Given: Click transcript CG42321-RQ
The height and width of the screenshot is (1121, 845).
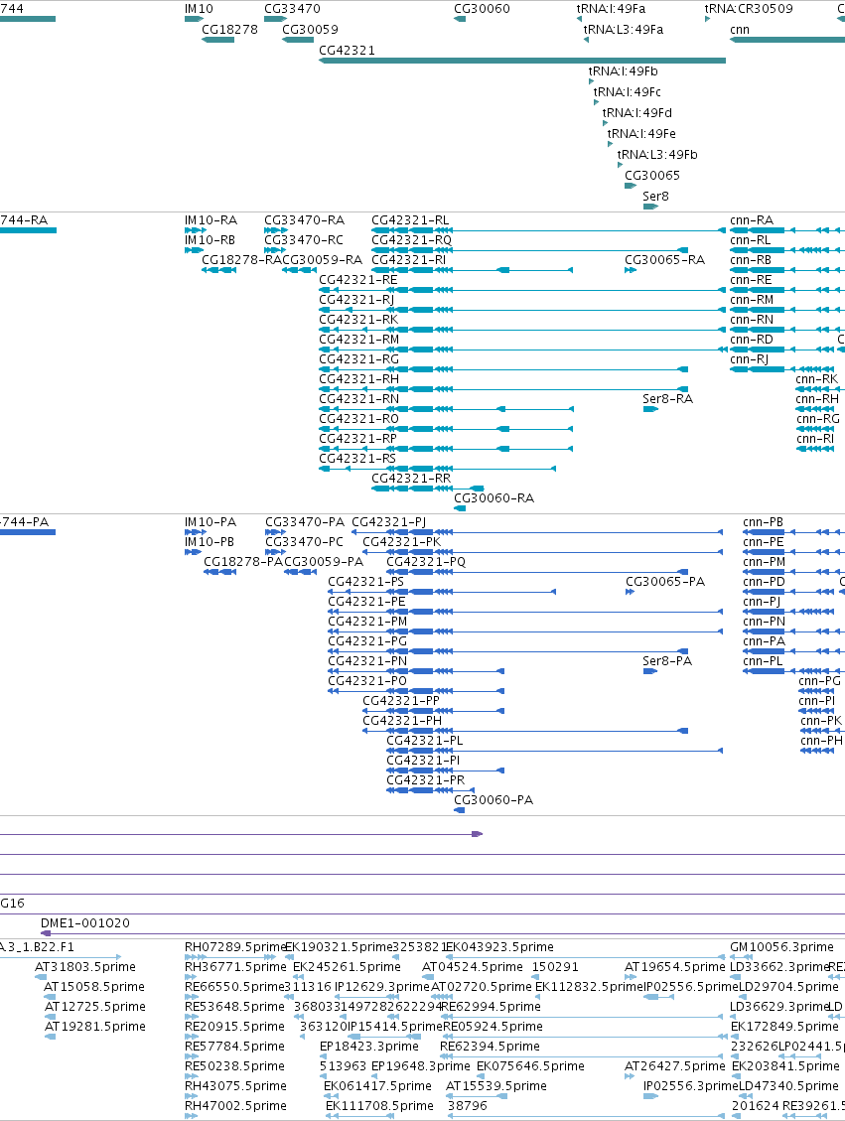Looking at the screenshot, I should click(x=412, y=240).
